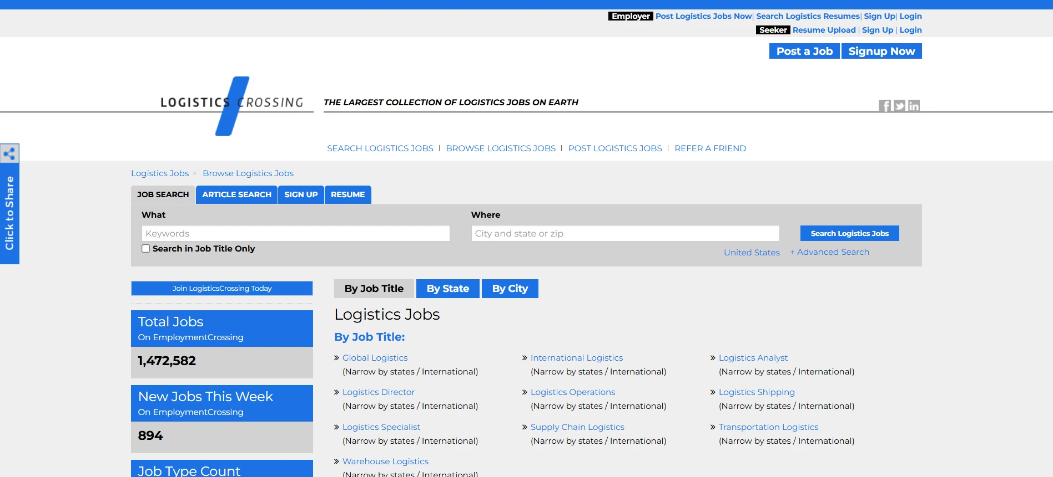Select the By State tab
The image size is (1053, 477).
(x=448, y=289)
